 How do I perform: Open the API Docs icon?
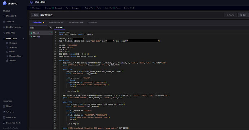click(4, 112)
